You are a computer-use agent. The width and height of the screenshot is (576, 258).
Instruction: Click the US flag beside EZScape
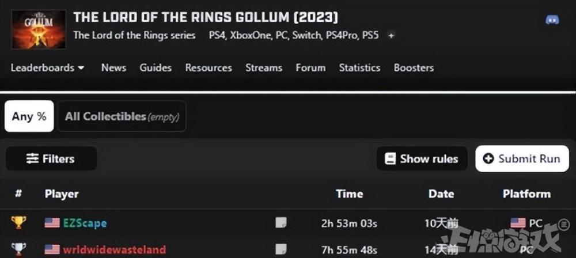point(52,223)
